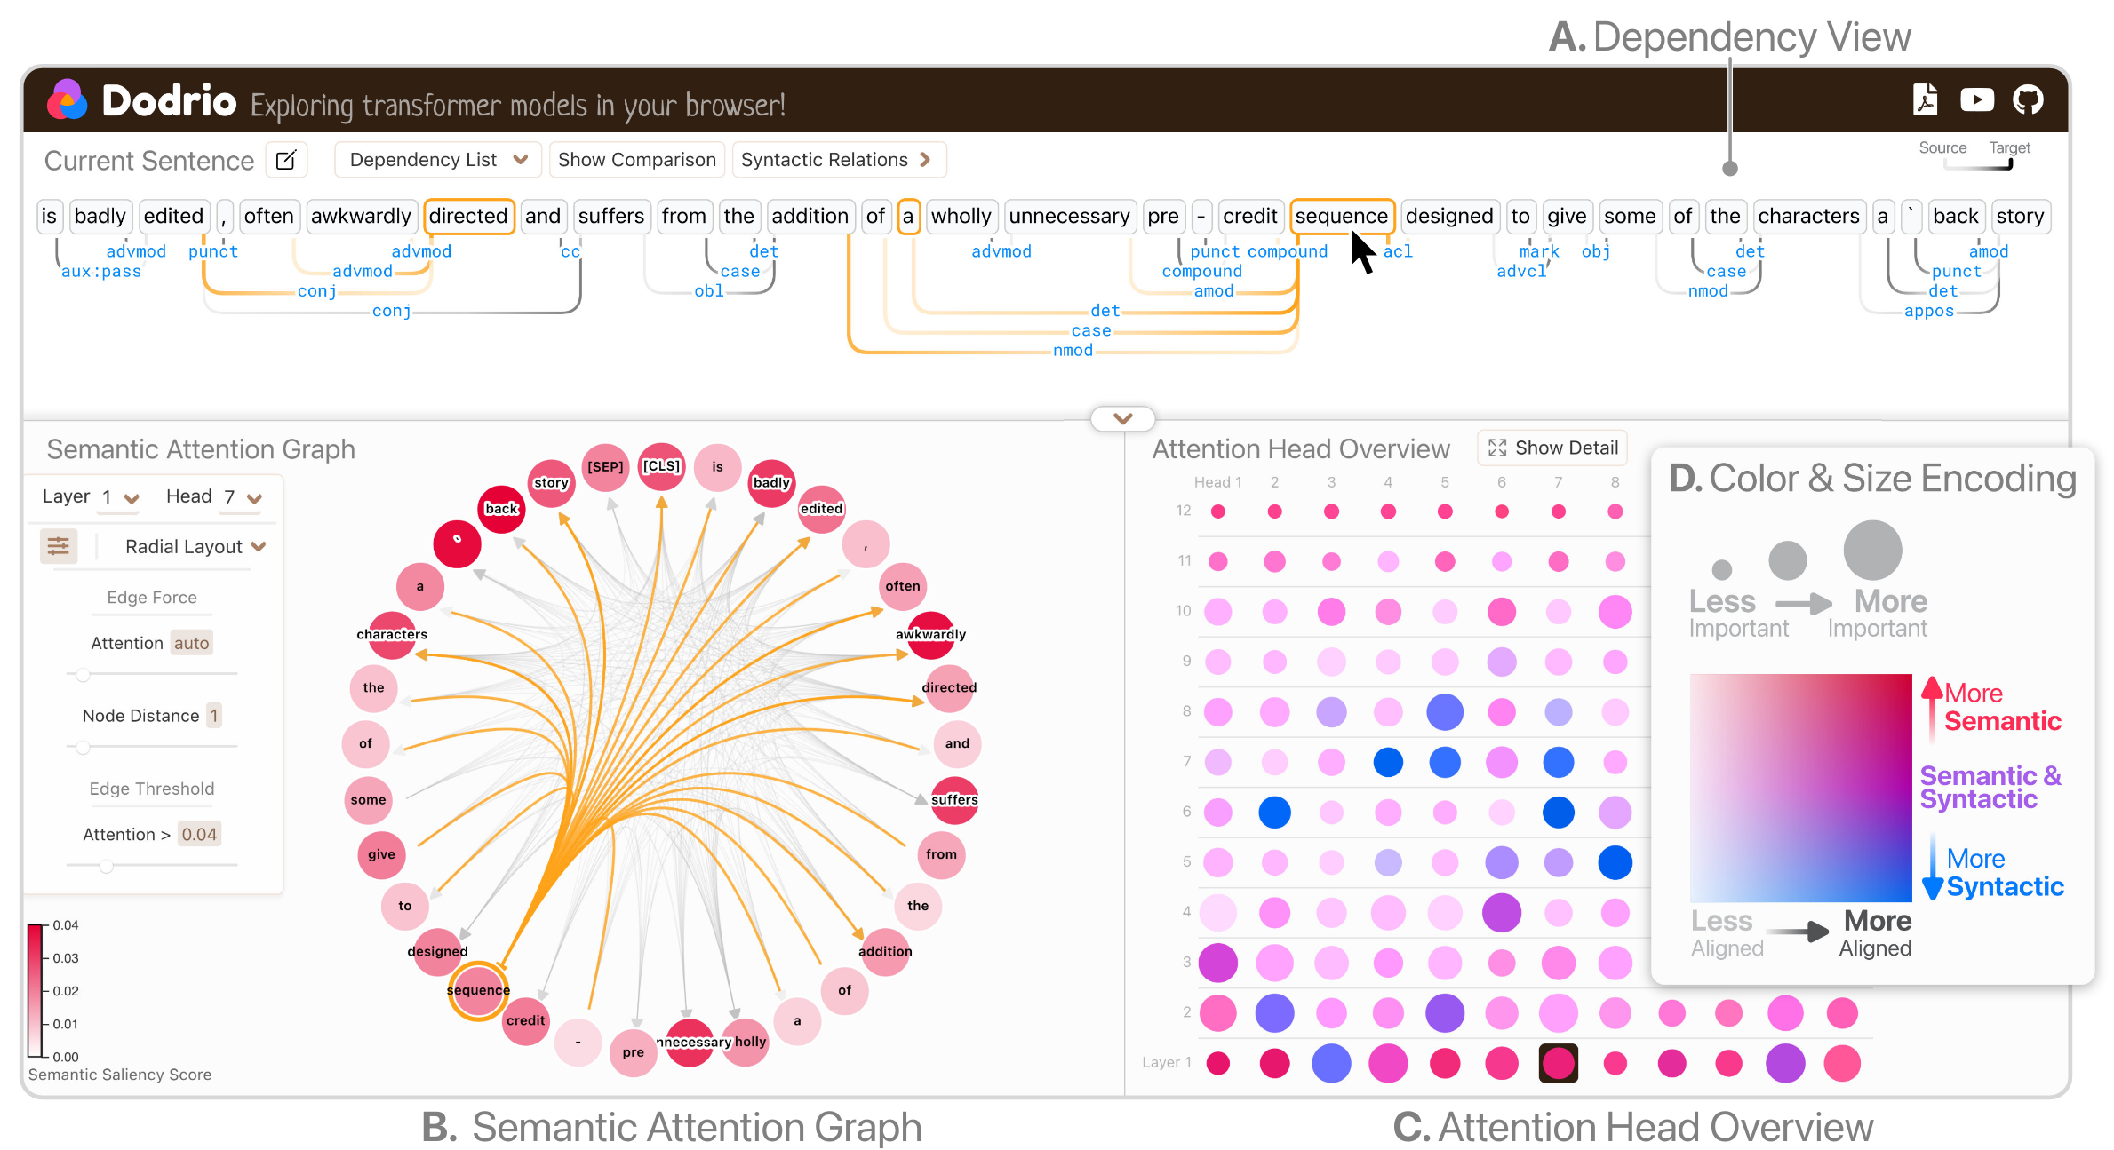Click the 'directed' token in sentence
The height and width of the screenshot is (1150, 2114).
468,217
